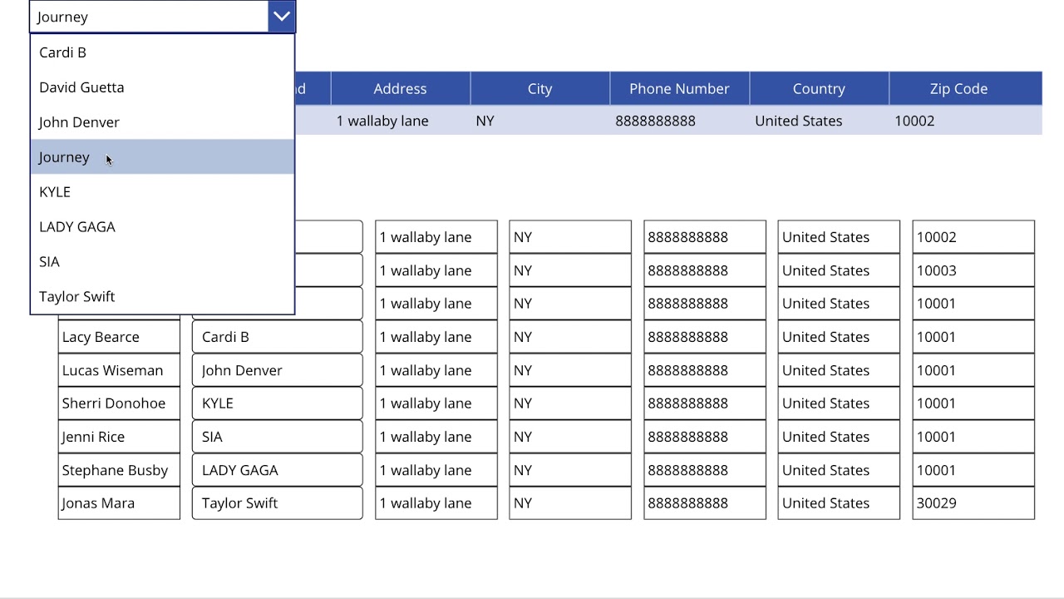
Task: Click the Stephane Busby name field
Action: coord(119,470)
